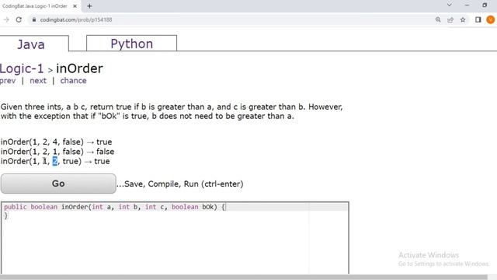
Task: Click the example 'inOrder(1, 2, 1, false)'
Action: pyautogui.click(x=42, y=152)
